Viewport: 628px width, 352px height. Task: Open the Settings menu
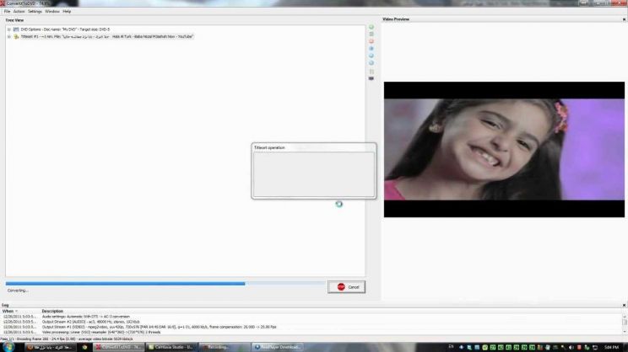pos(35,12)
